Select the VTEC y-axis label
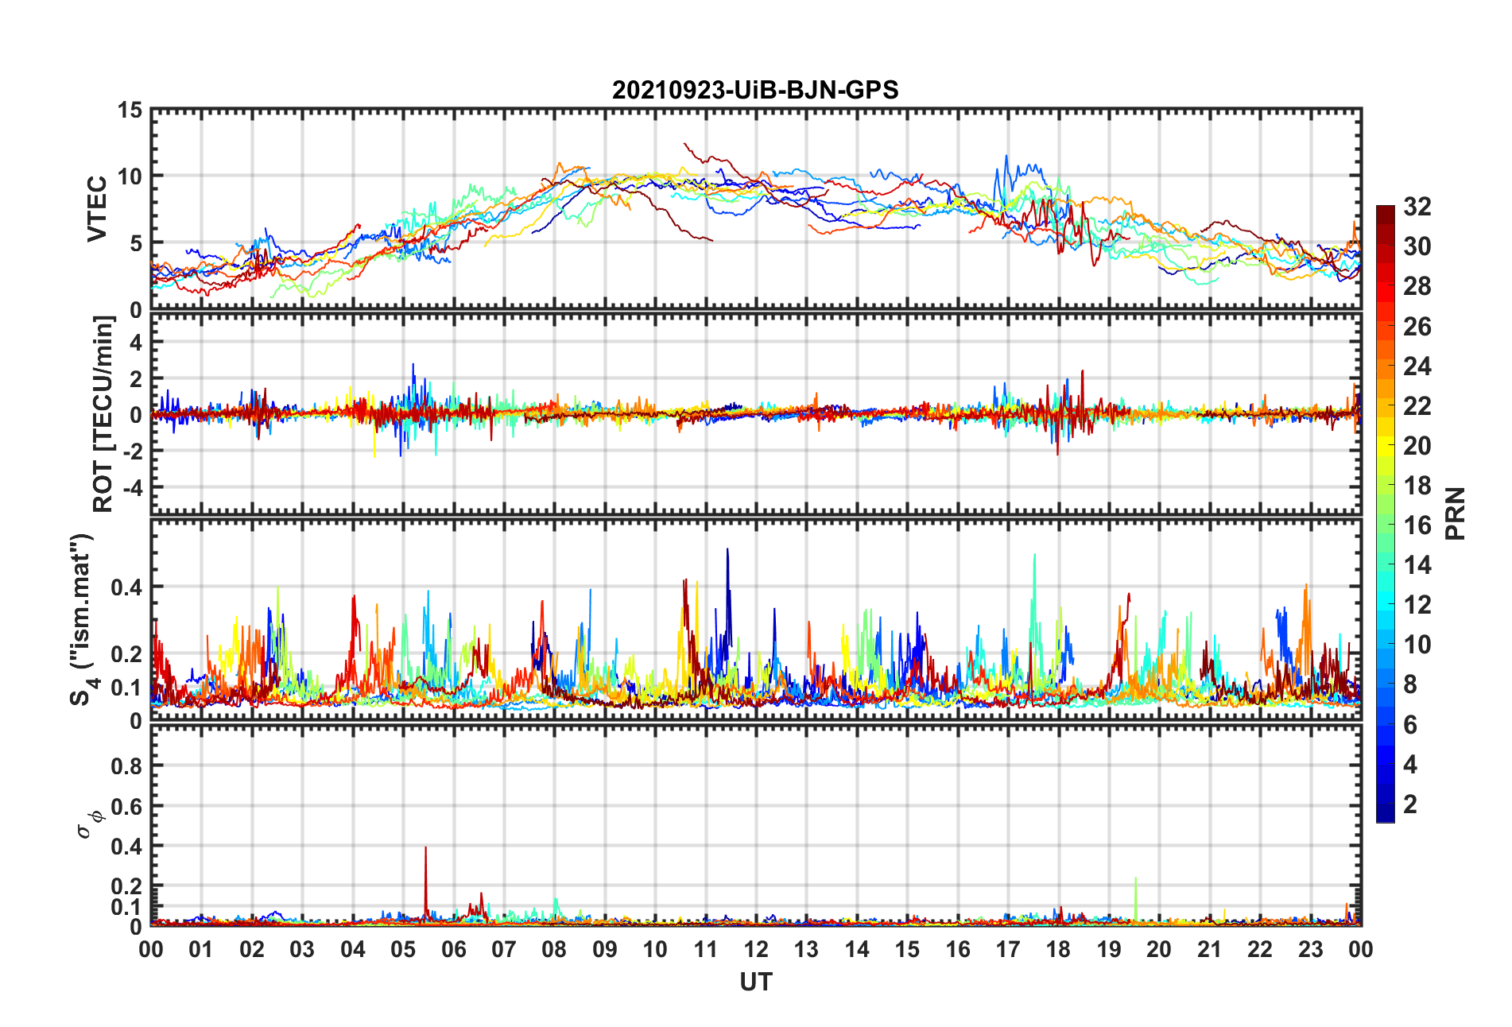Viewport: 1512px width, 1027px height. click(x=97, y=209)
